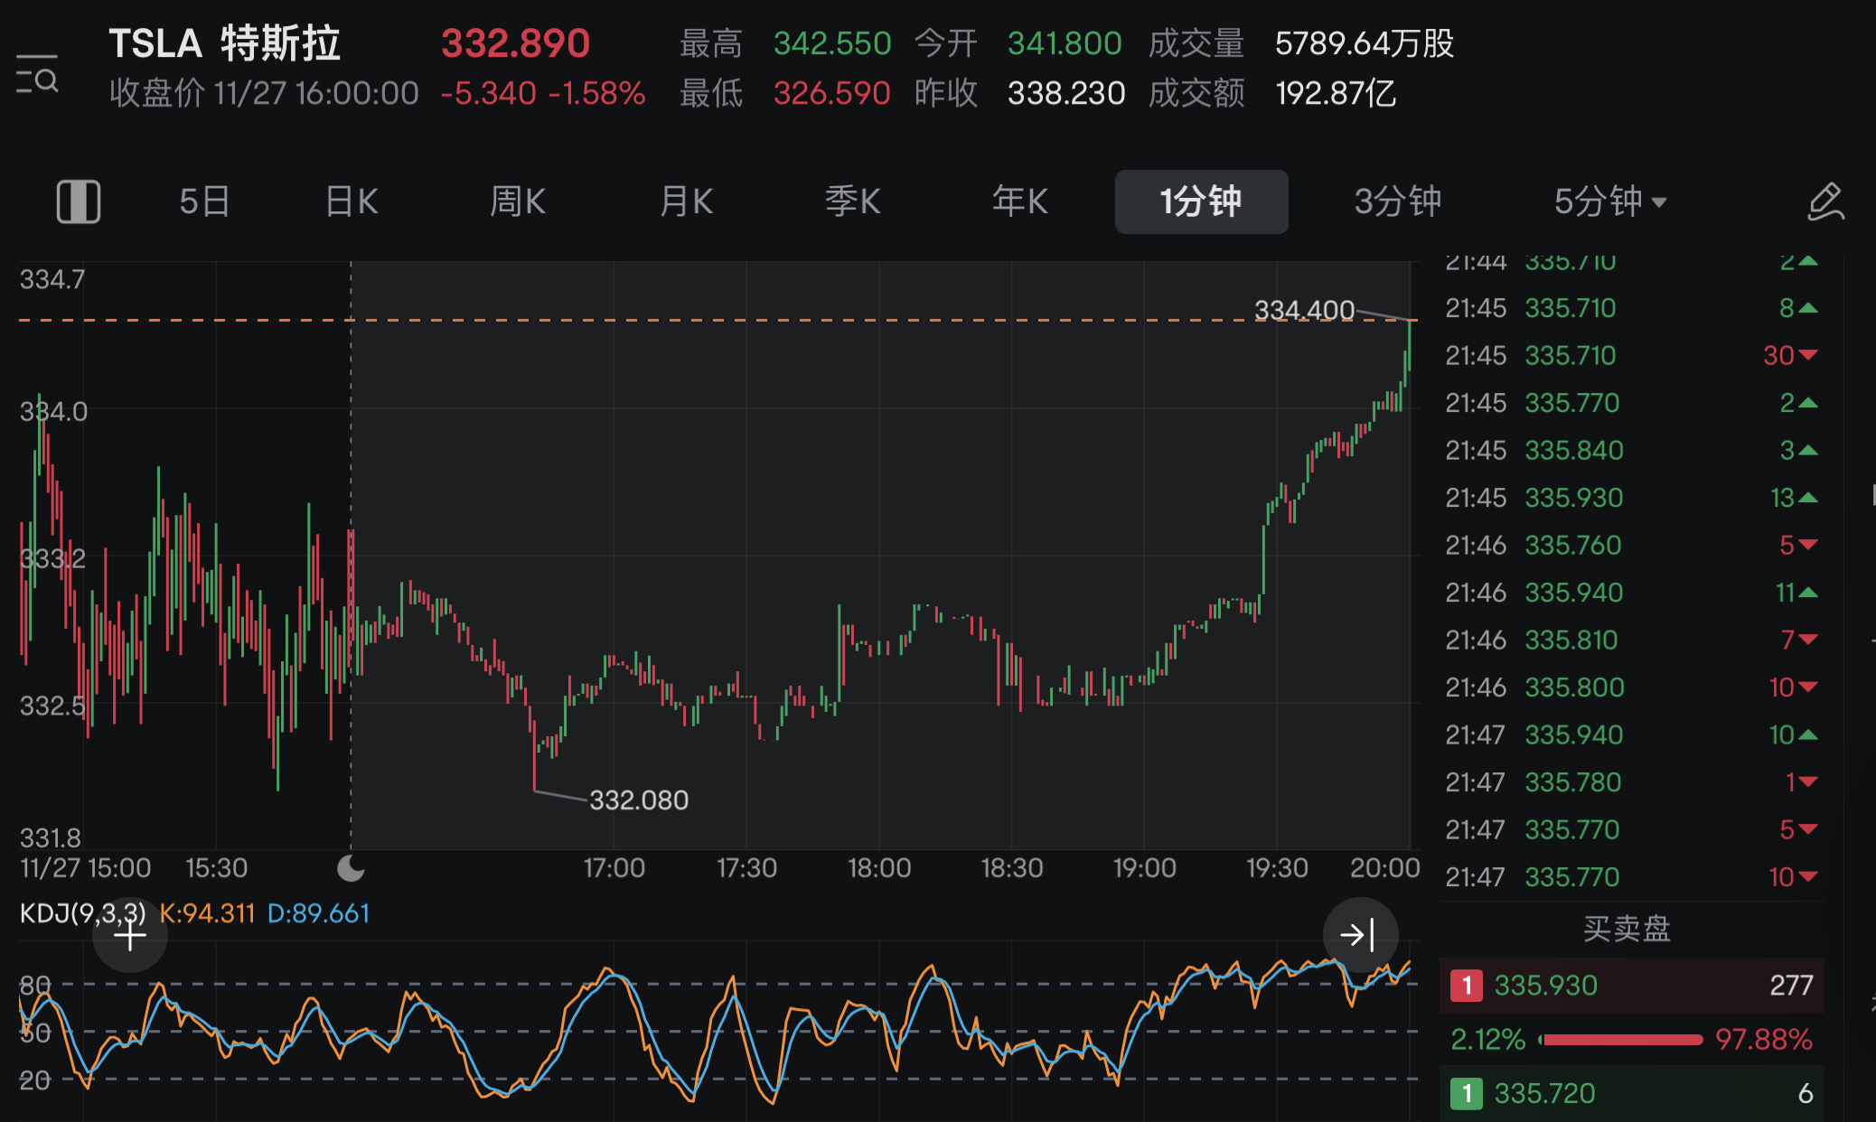Viewport: 1876px width, 1122px height.
Task: Click the last price 332.890
Action: pyautogui.click(x=515, y=43)
